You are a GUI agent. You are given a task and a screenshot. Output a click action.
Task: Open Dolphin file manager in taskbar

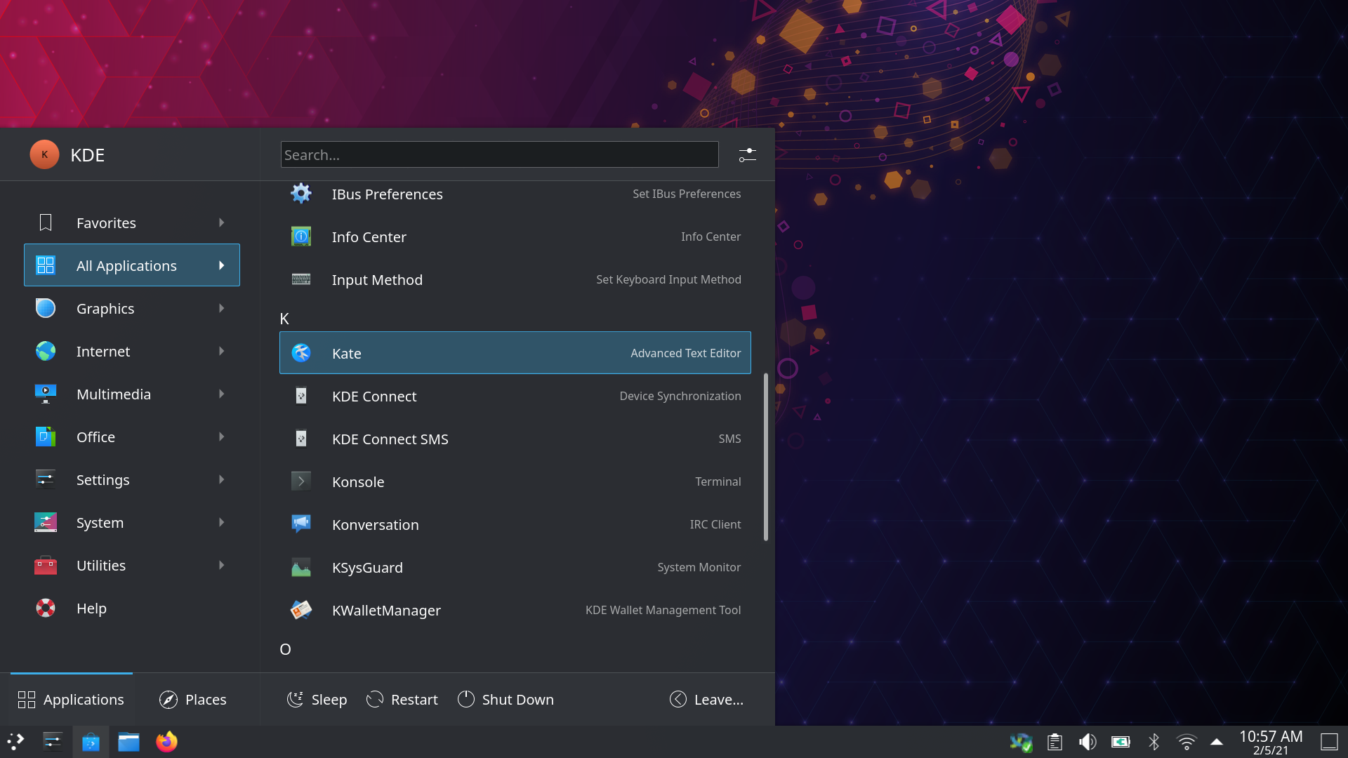tap(128, 742)
